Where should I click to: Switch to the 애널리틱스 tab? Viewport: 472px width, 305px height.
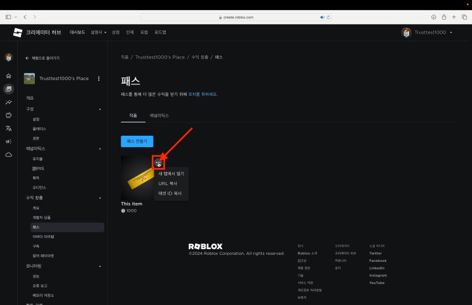(159, 115)
